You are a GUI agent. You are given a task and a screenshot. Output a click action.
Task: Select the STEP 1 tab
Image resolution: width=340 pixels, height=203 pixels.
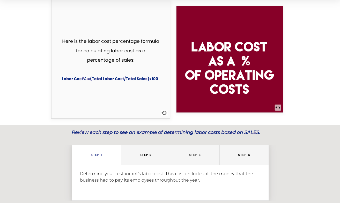pos(96,155)
